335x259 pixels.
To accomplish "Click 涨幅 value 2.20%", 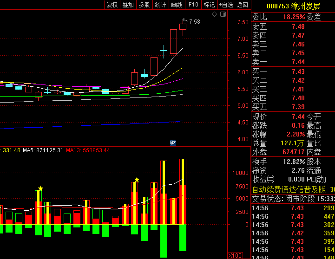I will (x=296, y=135).
